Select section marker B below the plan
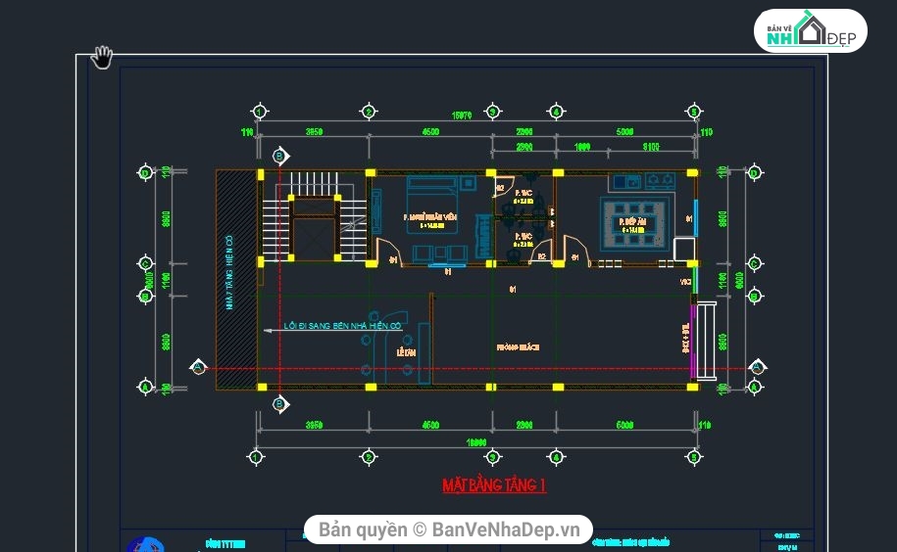Viewport: 897px width, 552px height. pos(280,404)
